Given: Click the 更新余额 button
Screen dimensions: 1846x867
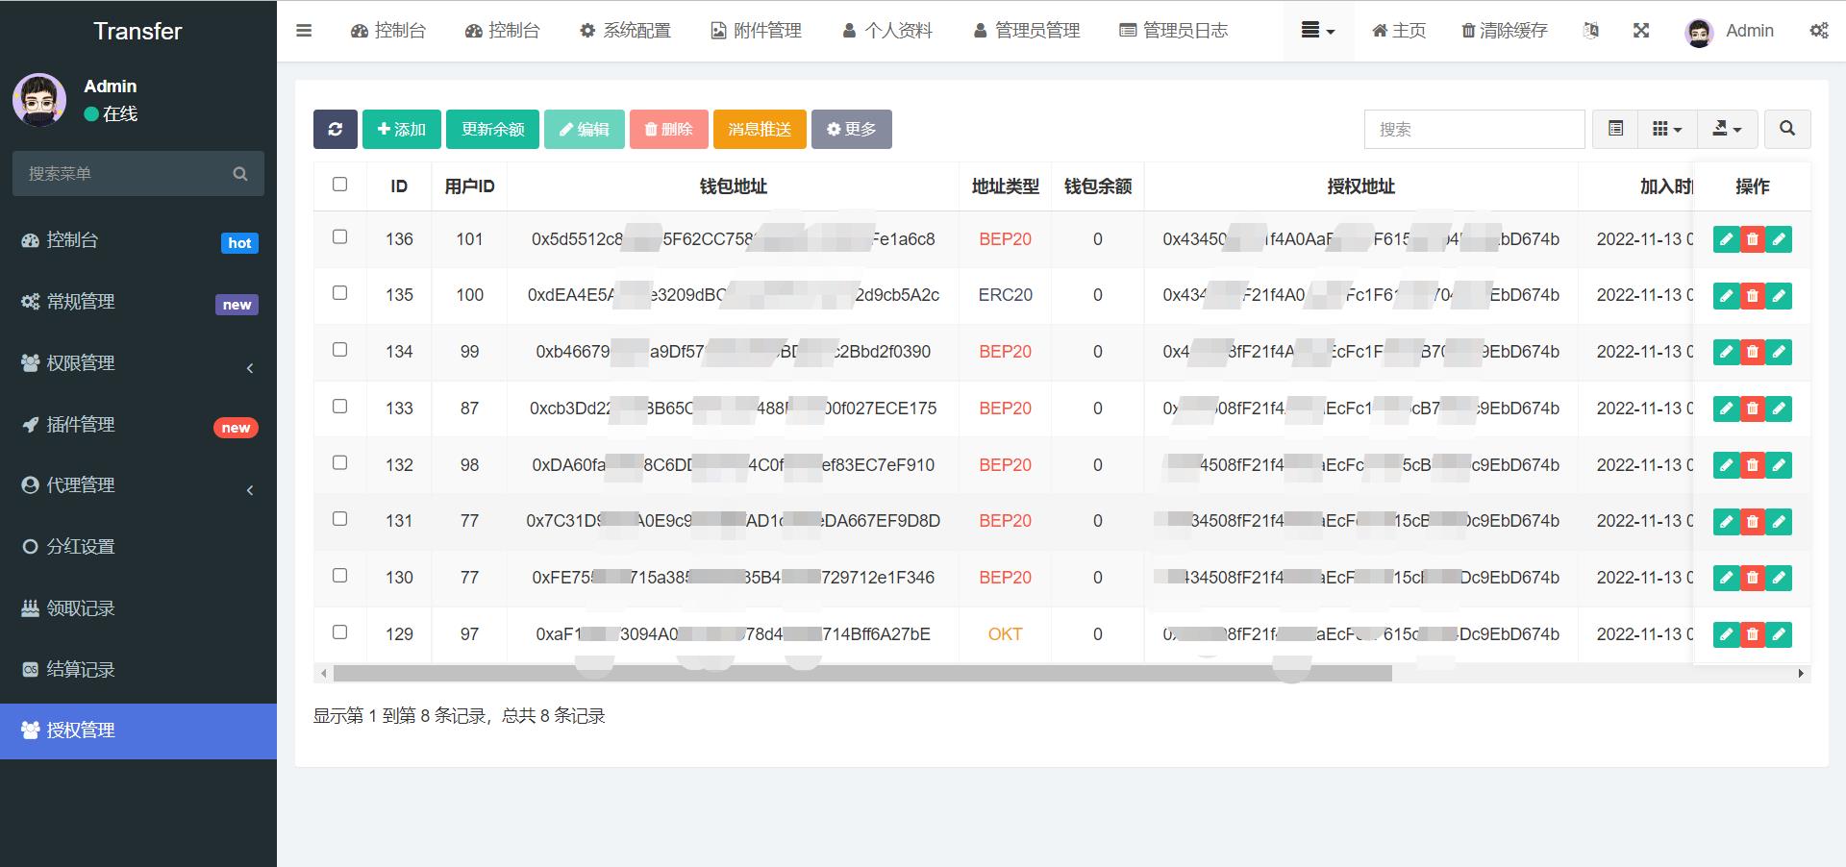Looking at the screenshot, I should pyautogui.click(x=492, y=129).
